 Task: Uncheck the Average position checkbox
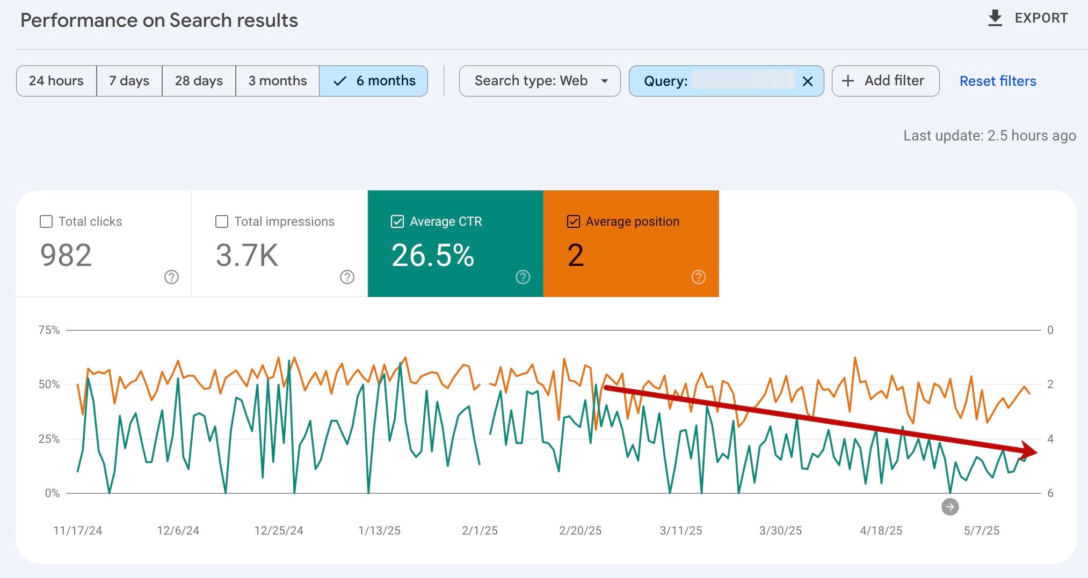[573, 221]
